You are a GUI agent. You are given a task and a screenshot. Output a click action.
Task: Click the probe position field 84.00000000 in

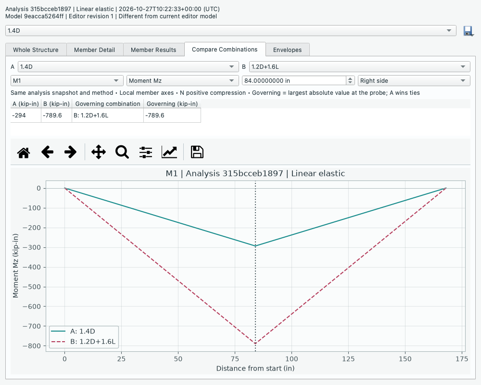click(x=294, y=81)
